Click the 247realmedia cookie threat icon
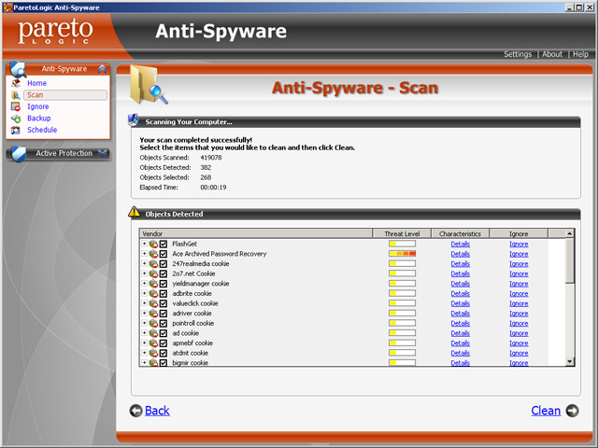Viewport: 598px width, 448px height. 153,263
